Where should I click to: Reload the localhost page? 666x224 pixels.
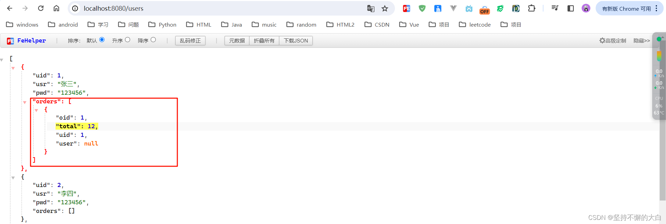pos(41,8)
